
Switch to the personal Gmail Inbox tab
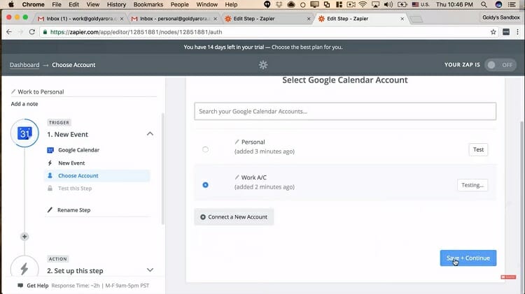tap(174, 19)
